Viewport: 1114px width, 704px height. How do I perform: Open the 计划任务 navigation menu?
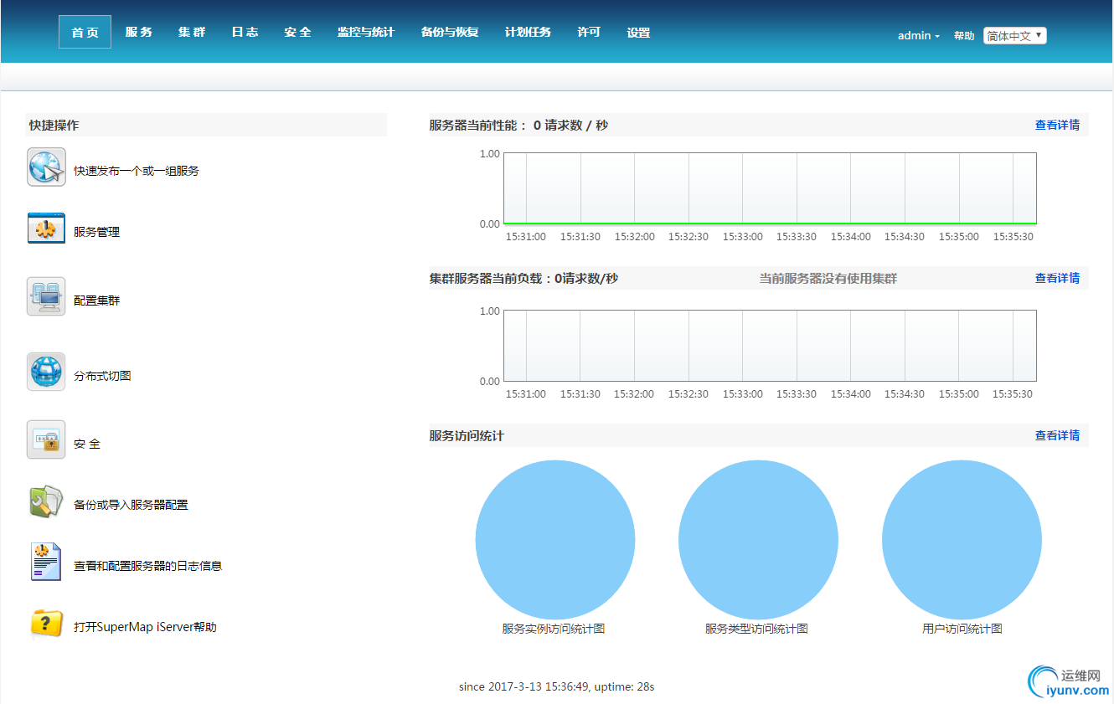pos(528,32)
